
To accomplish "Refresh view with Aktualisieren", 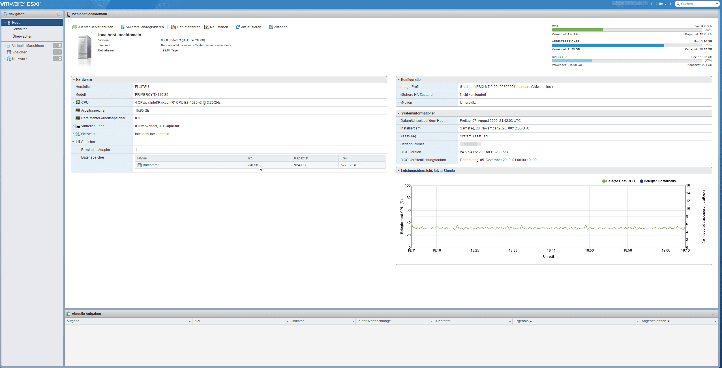I will [248, 27].
